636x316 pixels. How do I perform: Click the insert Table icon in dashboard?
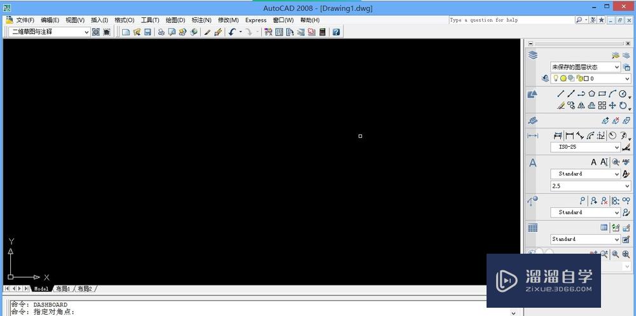pos(604,228)
